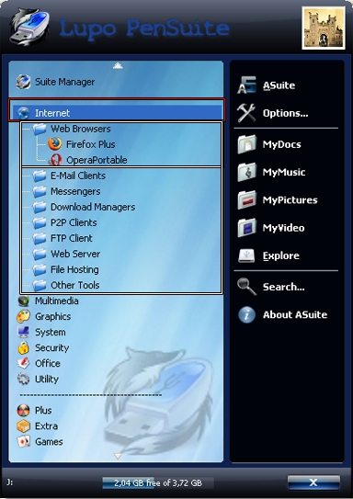This screenshot has width=353, height=499.
Task: Click the File Hosting folder icon
Action: click(40, 269)
